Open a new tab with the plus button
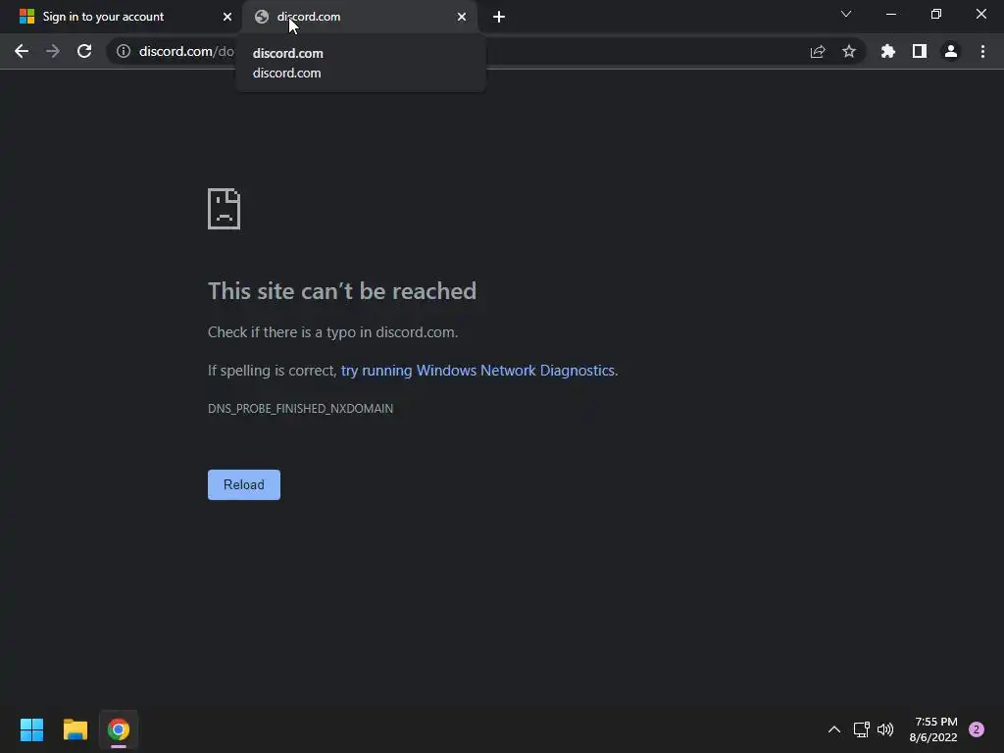Image resolution: width=1004 pixels, height=753 pixels. tap(499, 17)
